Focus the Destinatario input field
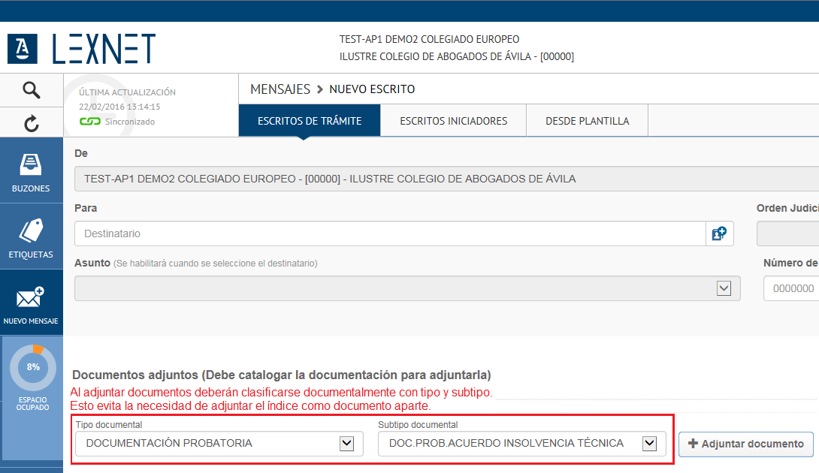 [x=389, y=233]
